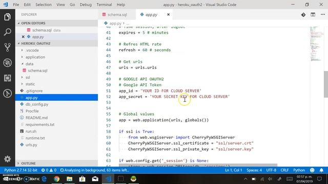
Task: Open the Explorer view in activity bar
Action: coord(7,17)
